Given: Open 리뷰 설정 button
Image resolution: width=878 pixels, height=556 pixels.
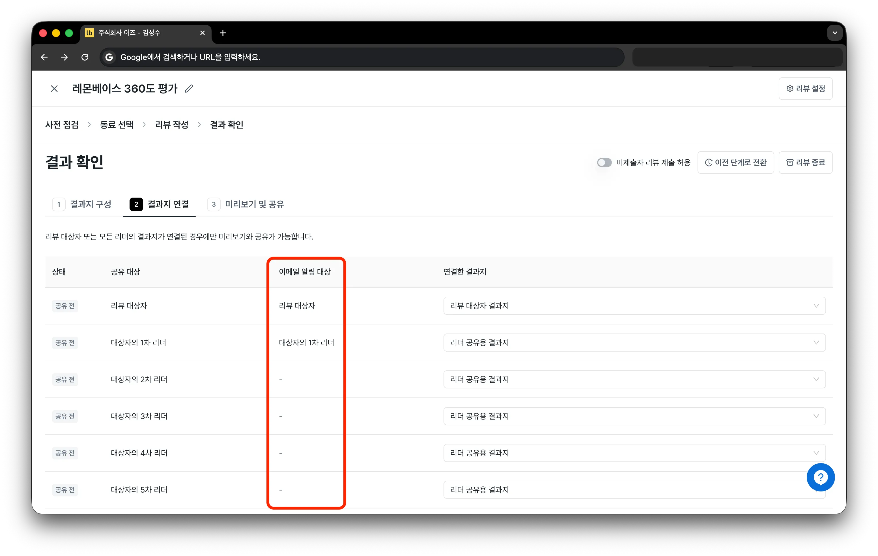Looking at the screenshot, I should click(x=805, y=88).
